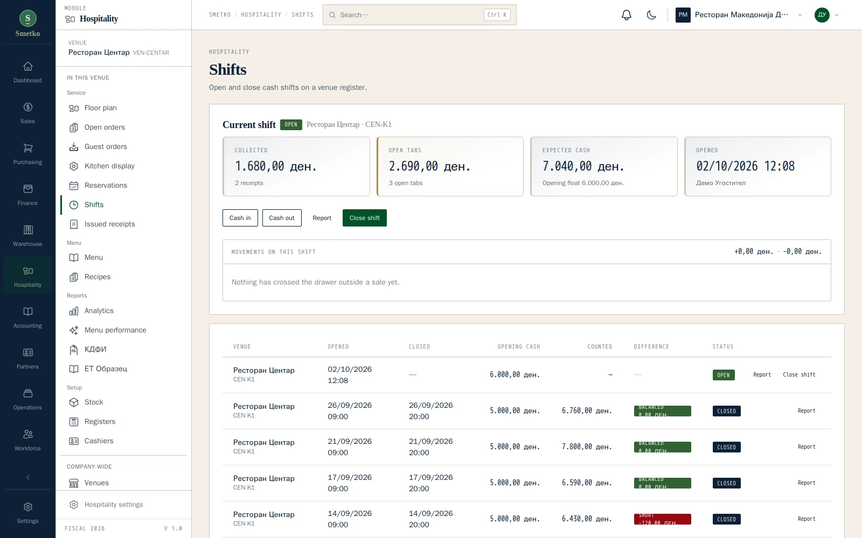Screen dimensions: 862x538
Task: Focus the Search field
Action: (x=419, y=15)
